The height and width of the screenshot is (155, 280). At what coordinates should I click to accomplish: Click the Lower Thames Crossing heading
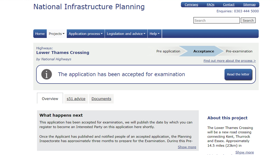click(x=63, y=53)
